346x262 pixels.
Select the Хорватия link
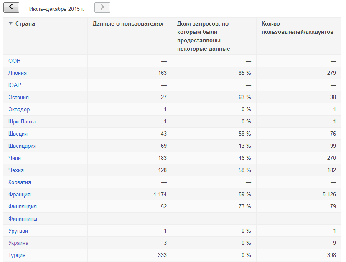20,182
